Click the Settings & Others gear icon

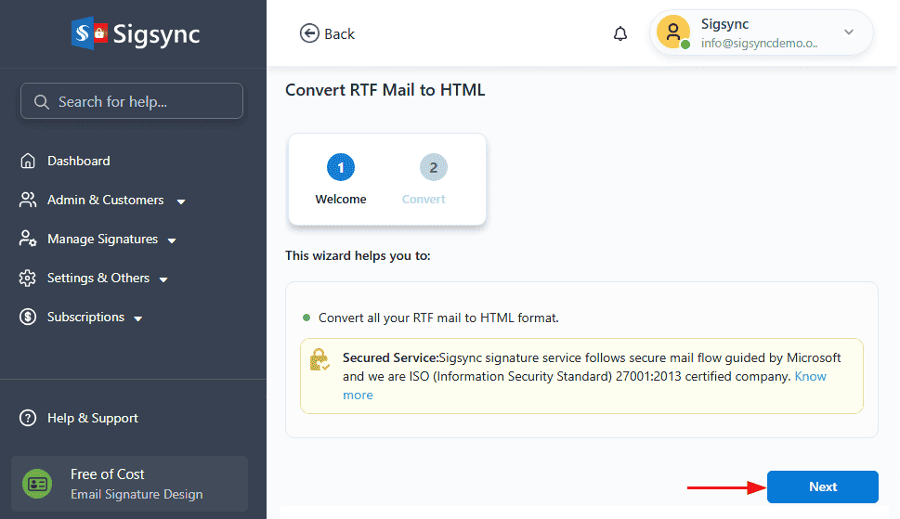[28, 279]
